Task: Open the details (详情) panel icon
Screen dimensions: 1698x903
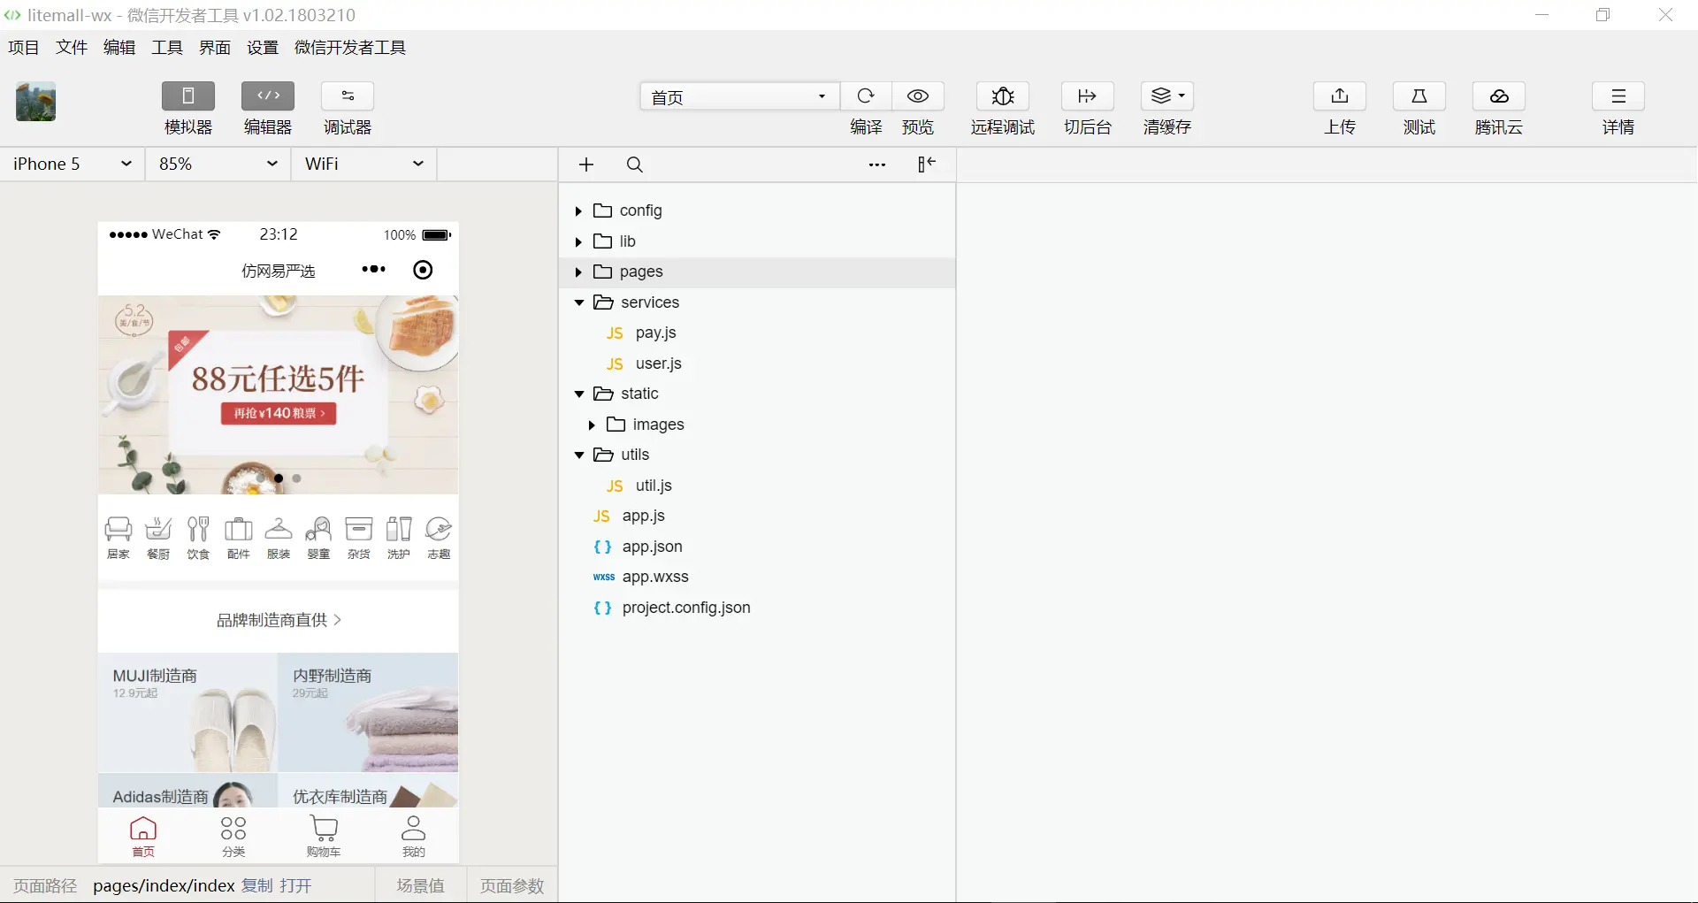Action: point(1618,96)
